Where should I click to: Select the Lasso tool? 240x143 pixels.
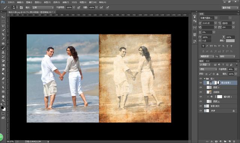point(3,26)
